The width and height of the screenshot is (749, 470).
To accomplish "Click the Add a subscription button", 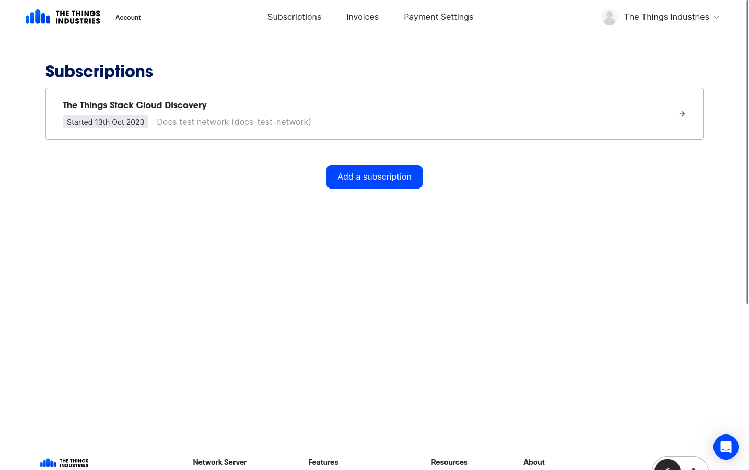I will (374, 177).
